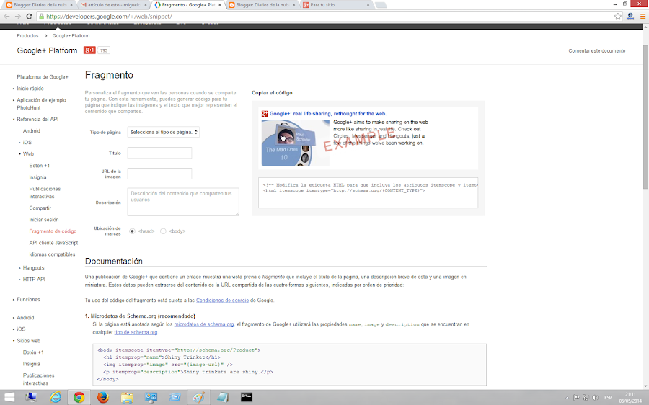Open 'Compartir' sidebar item
649x405 pixels.
click(x=40, y=208)
